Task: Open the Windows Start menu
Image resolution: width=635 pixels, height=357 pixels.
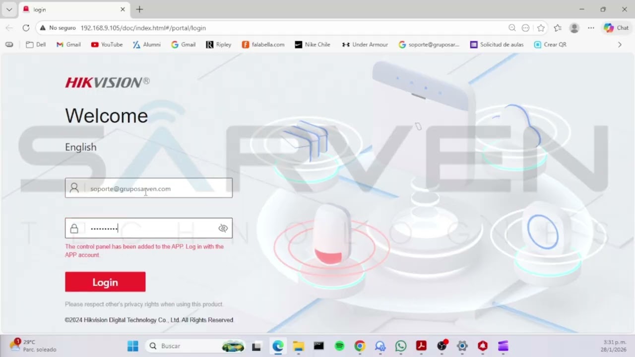Action: [133, 346]
